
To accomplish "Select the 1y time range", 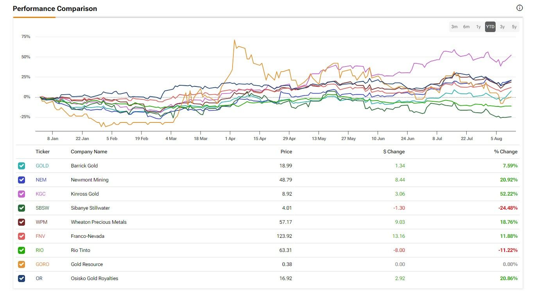I will [x=478, y=27].
